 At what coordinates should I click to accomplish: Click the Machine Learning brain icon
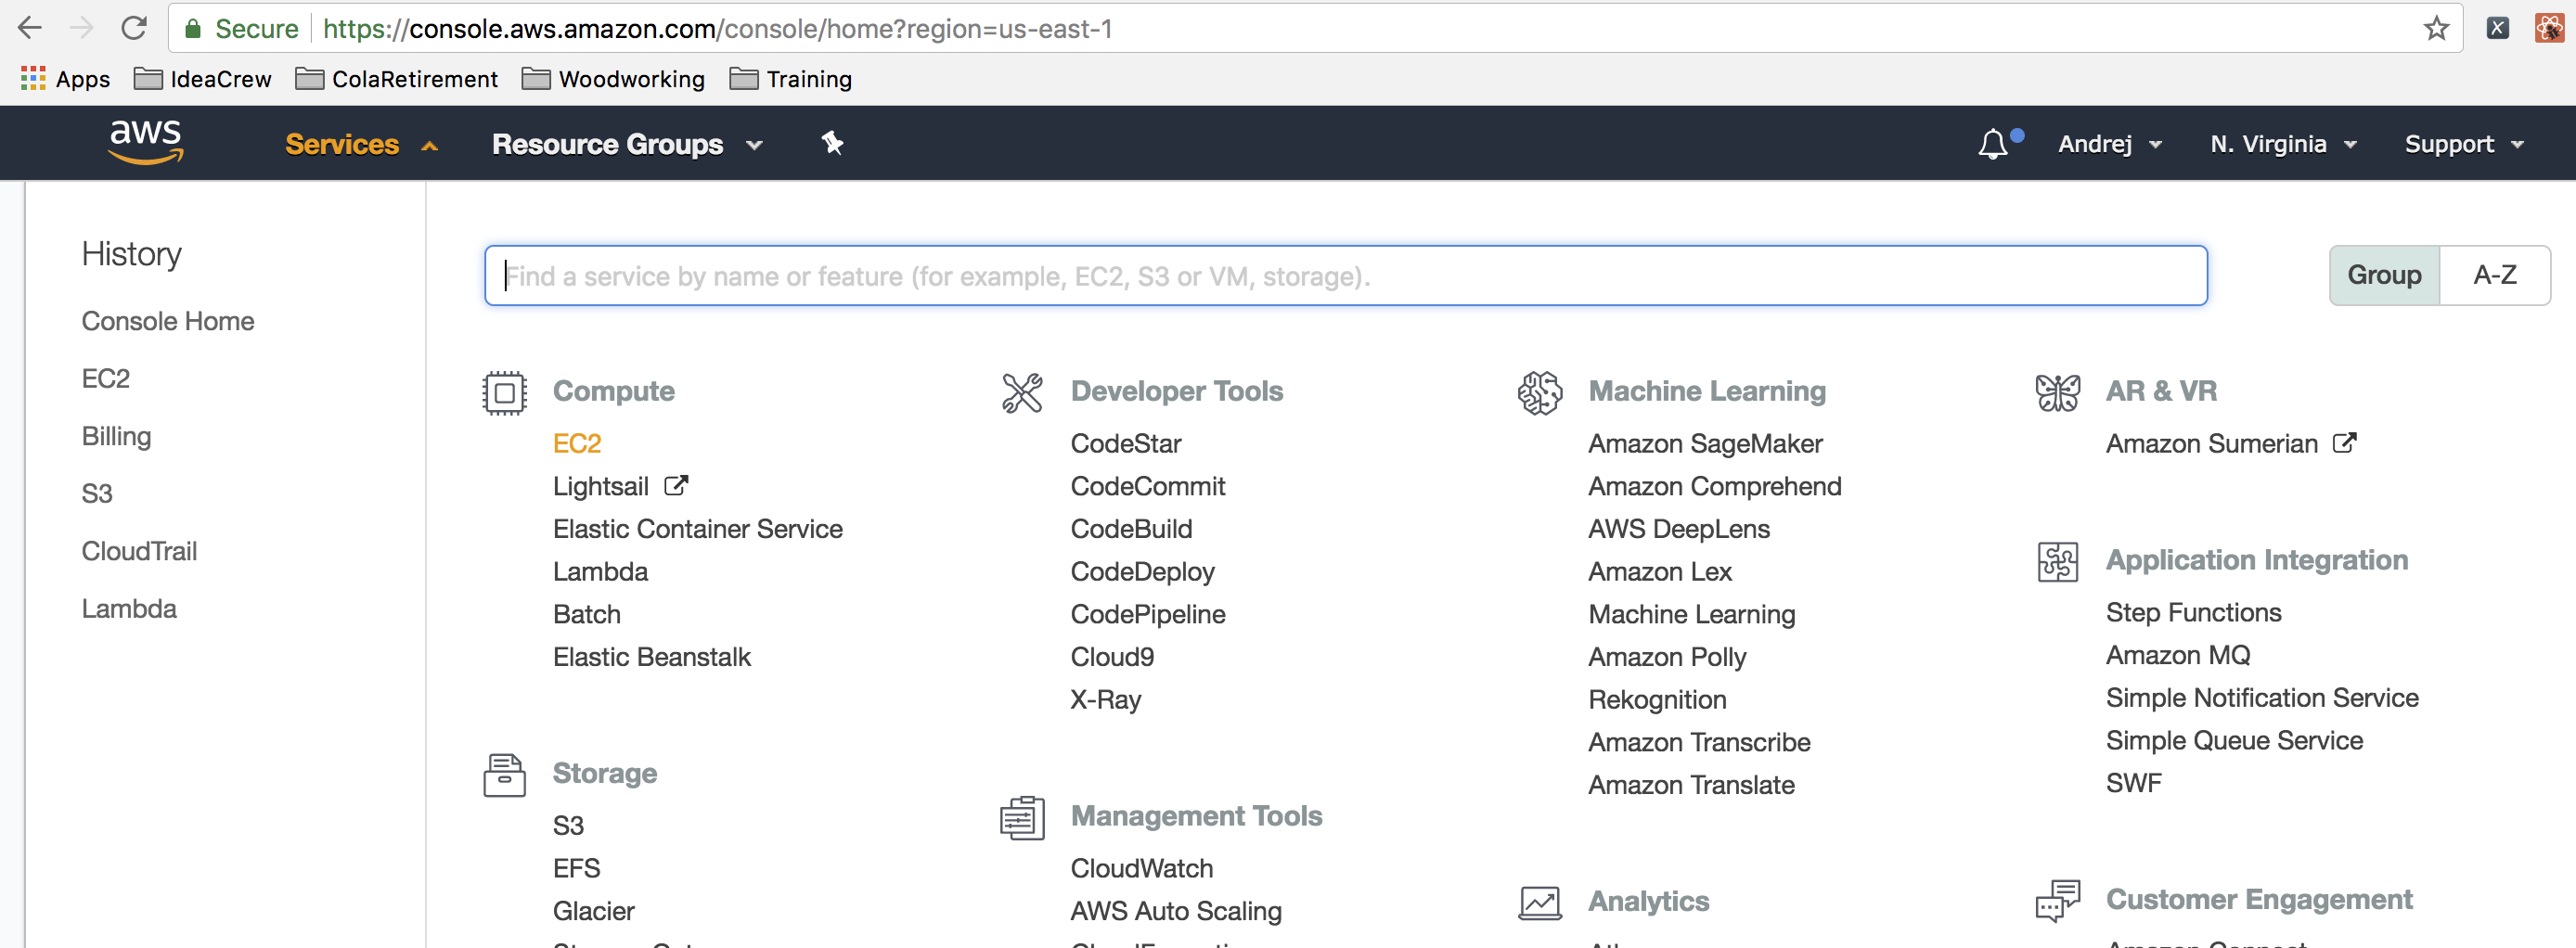tap(1539, 393)
